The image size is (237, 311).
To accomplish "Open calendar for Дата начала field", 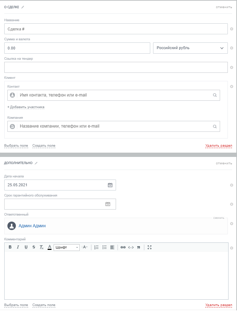I will [110, 185].
